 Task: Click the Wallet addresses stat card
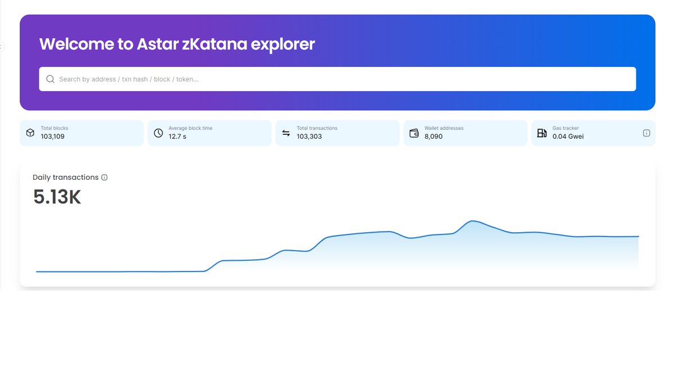(x=465, y=133)
